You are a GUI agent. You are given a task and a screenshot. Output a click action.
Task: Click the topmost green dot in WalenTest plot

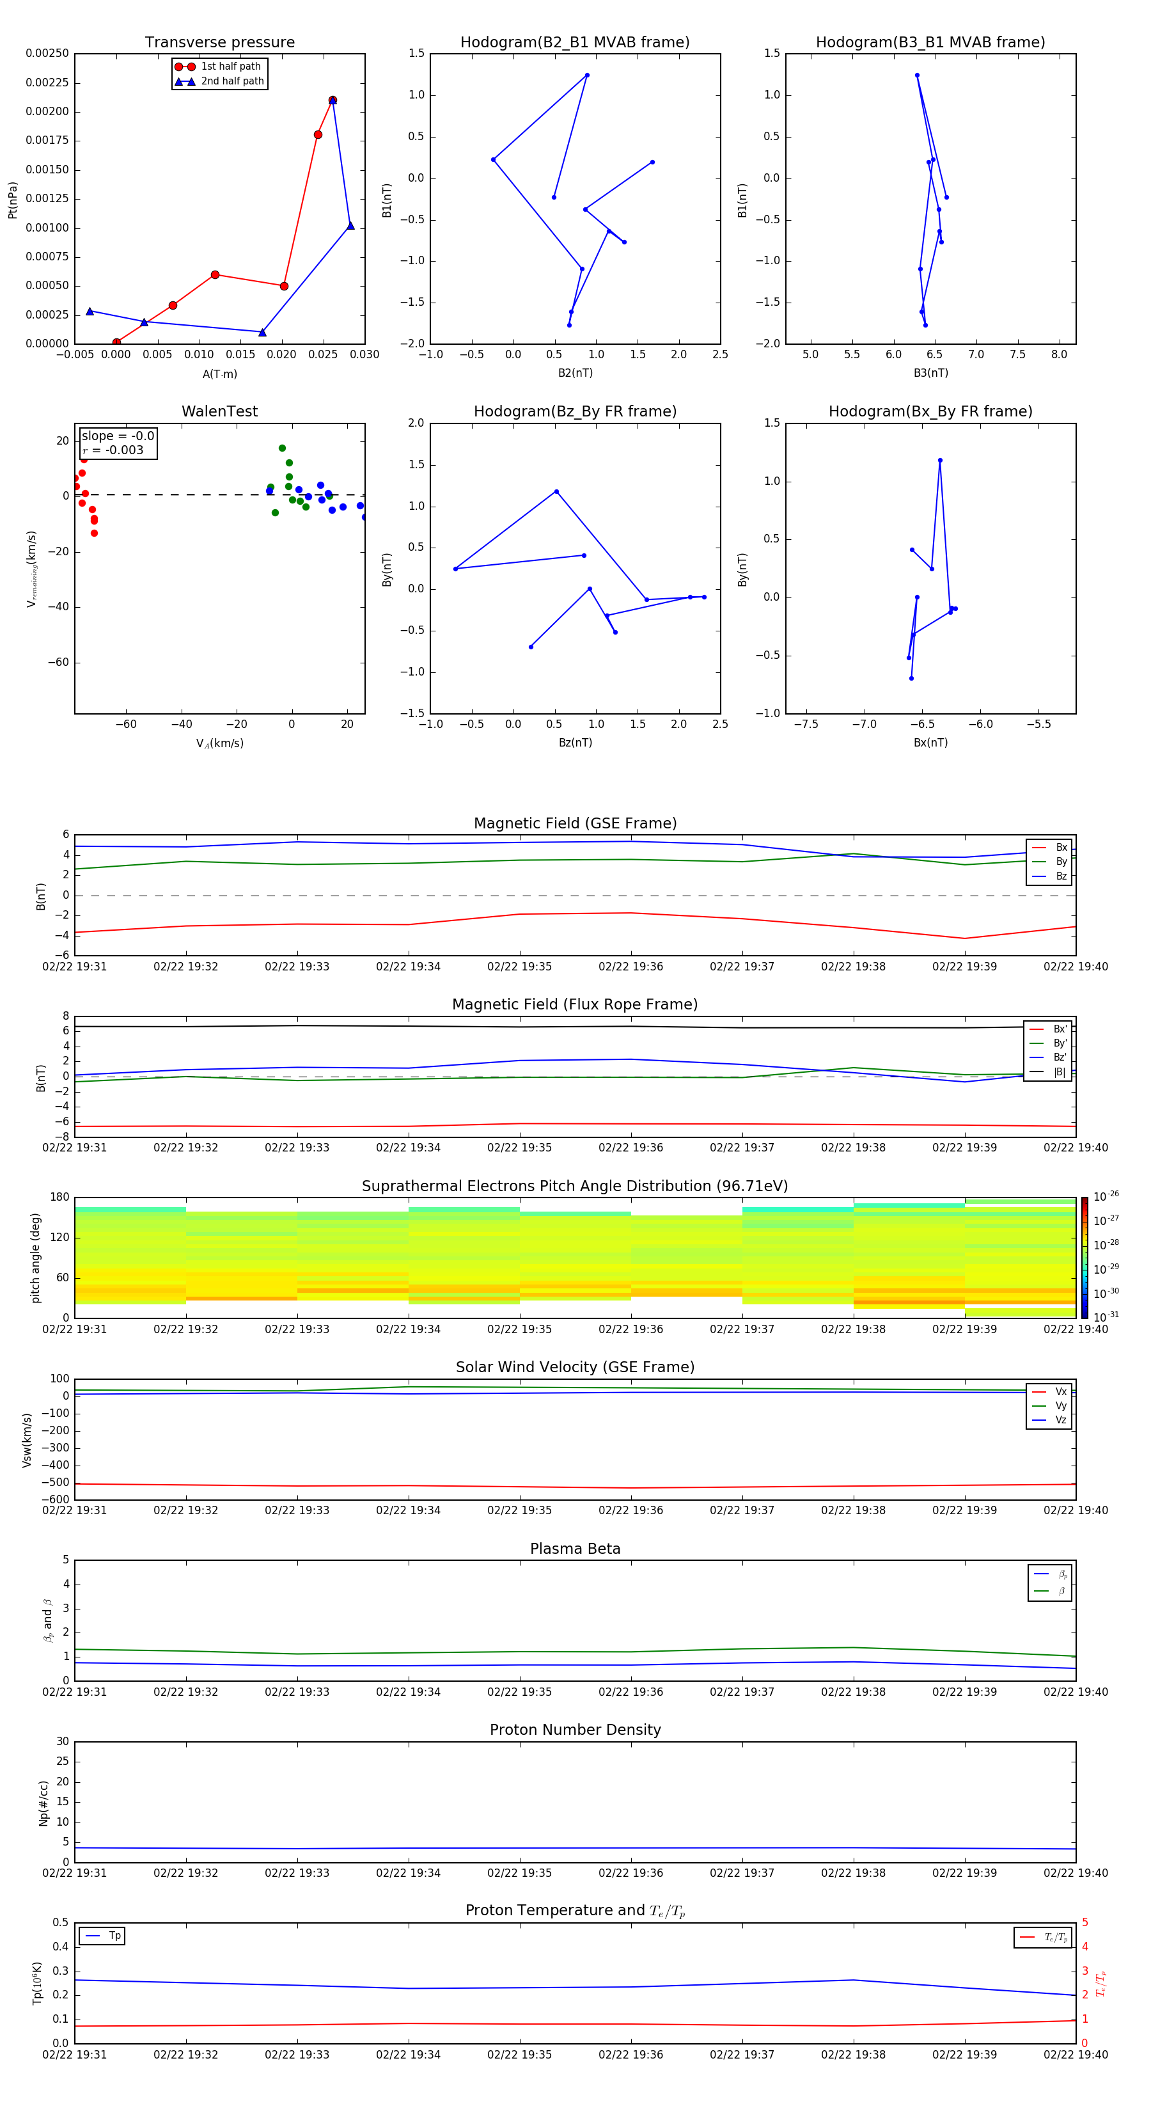tap(282, 448)
